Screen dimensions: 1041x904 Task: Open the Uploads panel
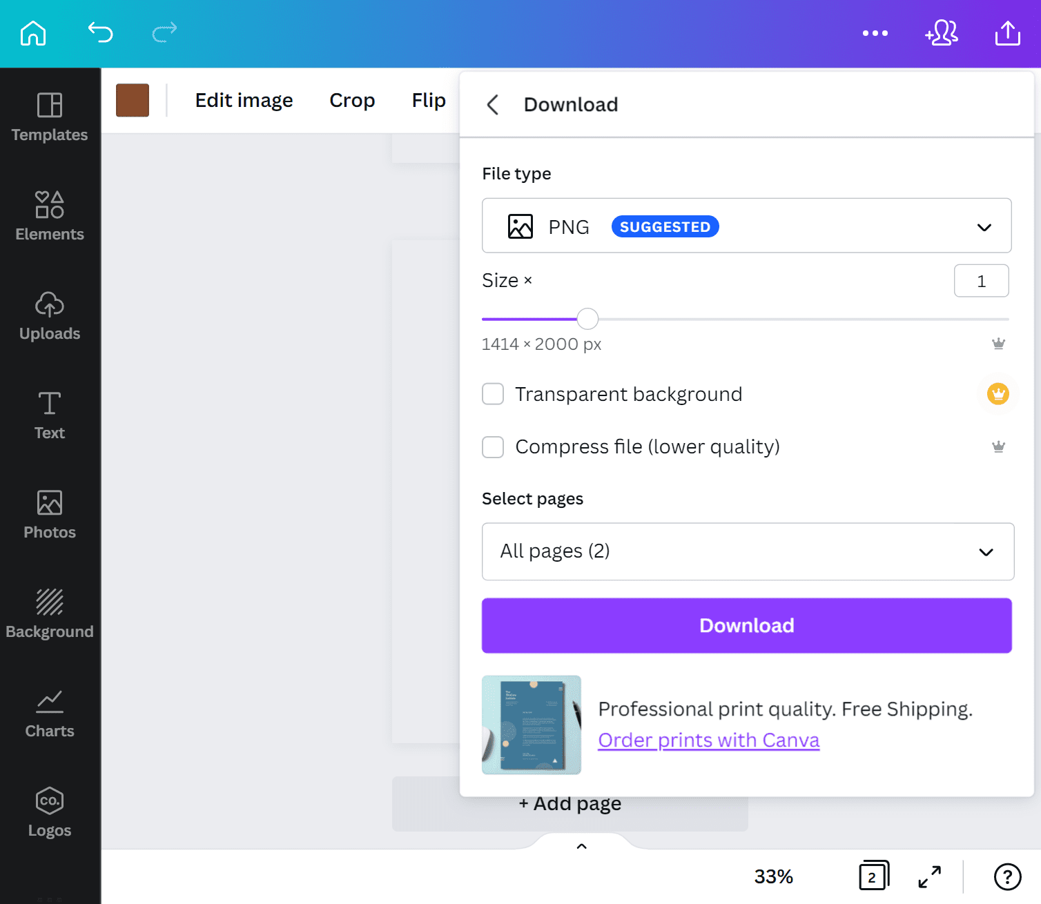coord(50,316)
